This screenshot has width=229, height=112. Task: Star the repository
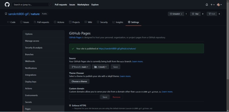coord(195,14)
